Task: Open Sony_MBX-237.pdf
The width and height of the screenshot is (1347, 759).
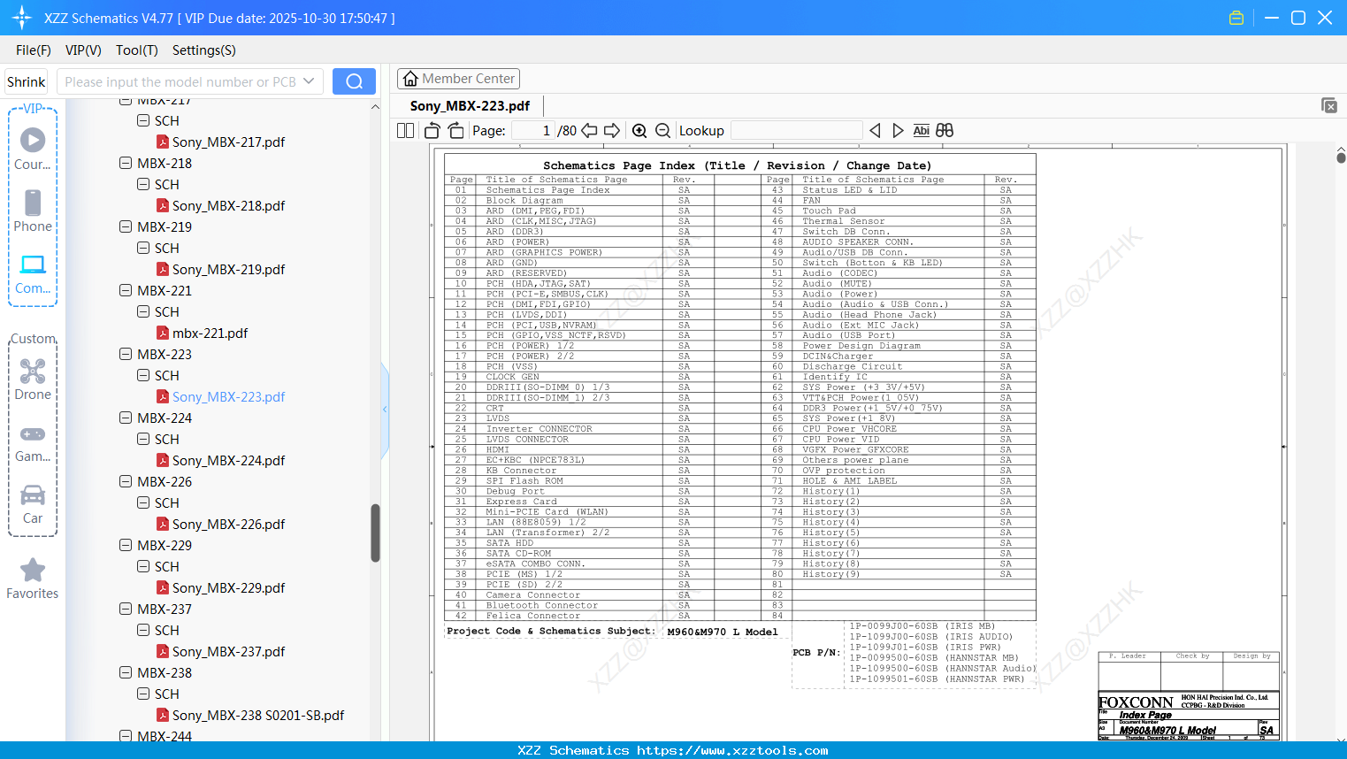Action: (x=228, y=651)
